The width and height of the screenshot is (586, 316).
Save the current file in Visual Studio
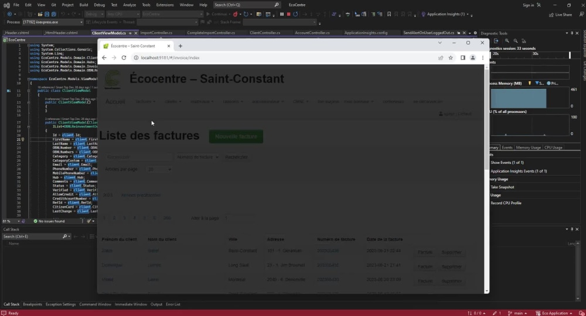tap(47, 14)
